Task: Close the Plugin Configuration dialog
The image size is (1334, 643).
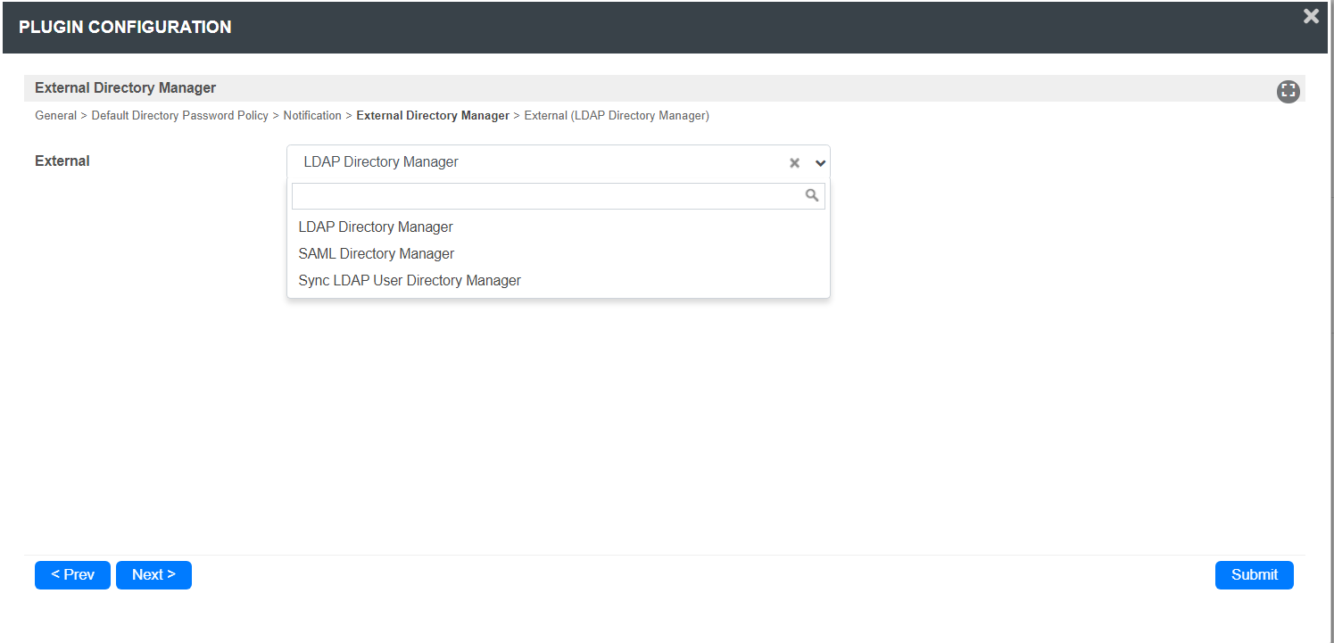Action: point(1311,17)
